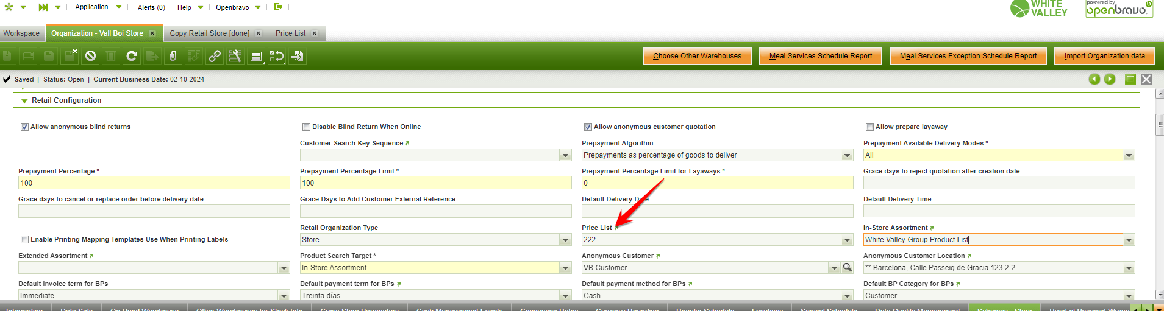This screenshot has width=1164, height=311.
Task: Click the Save floppy disk toolbar icon
Action: pos(49,56)
